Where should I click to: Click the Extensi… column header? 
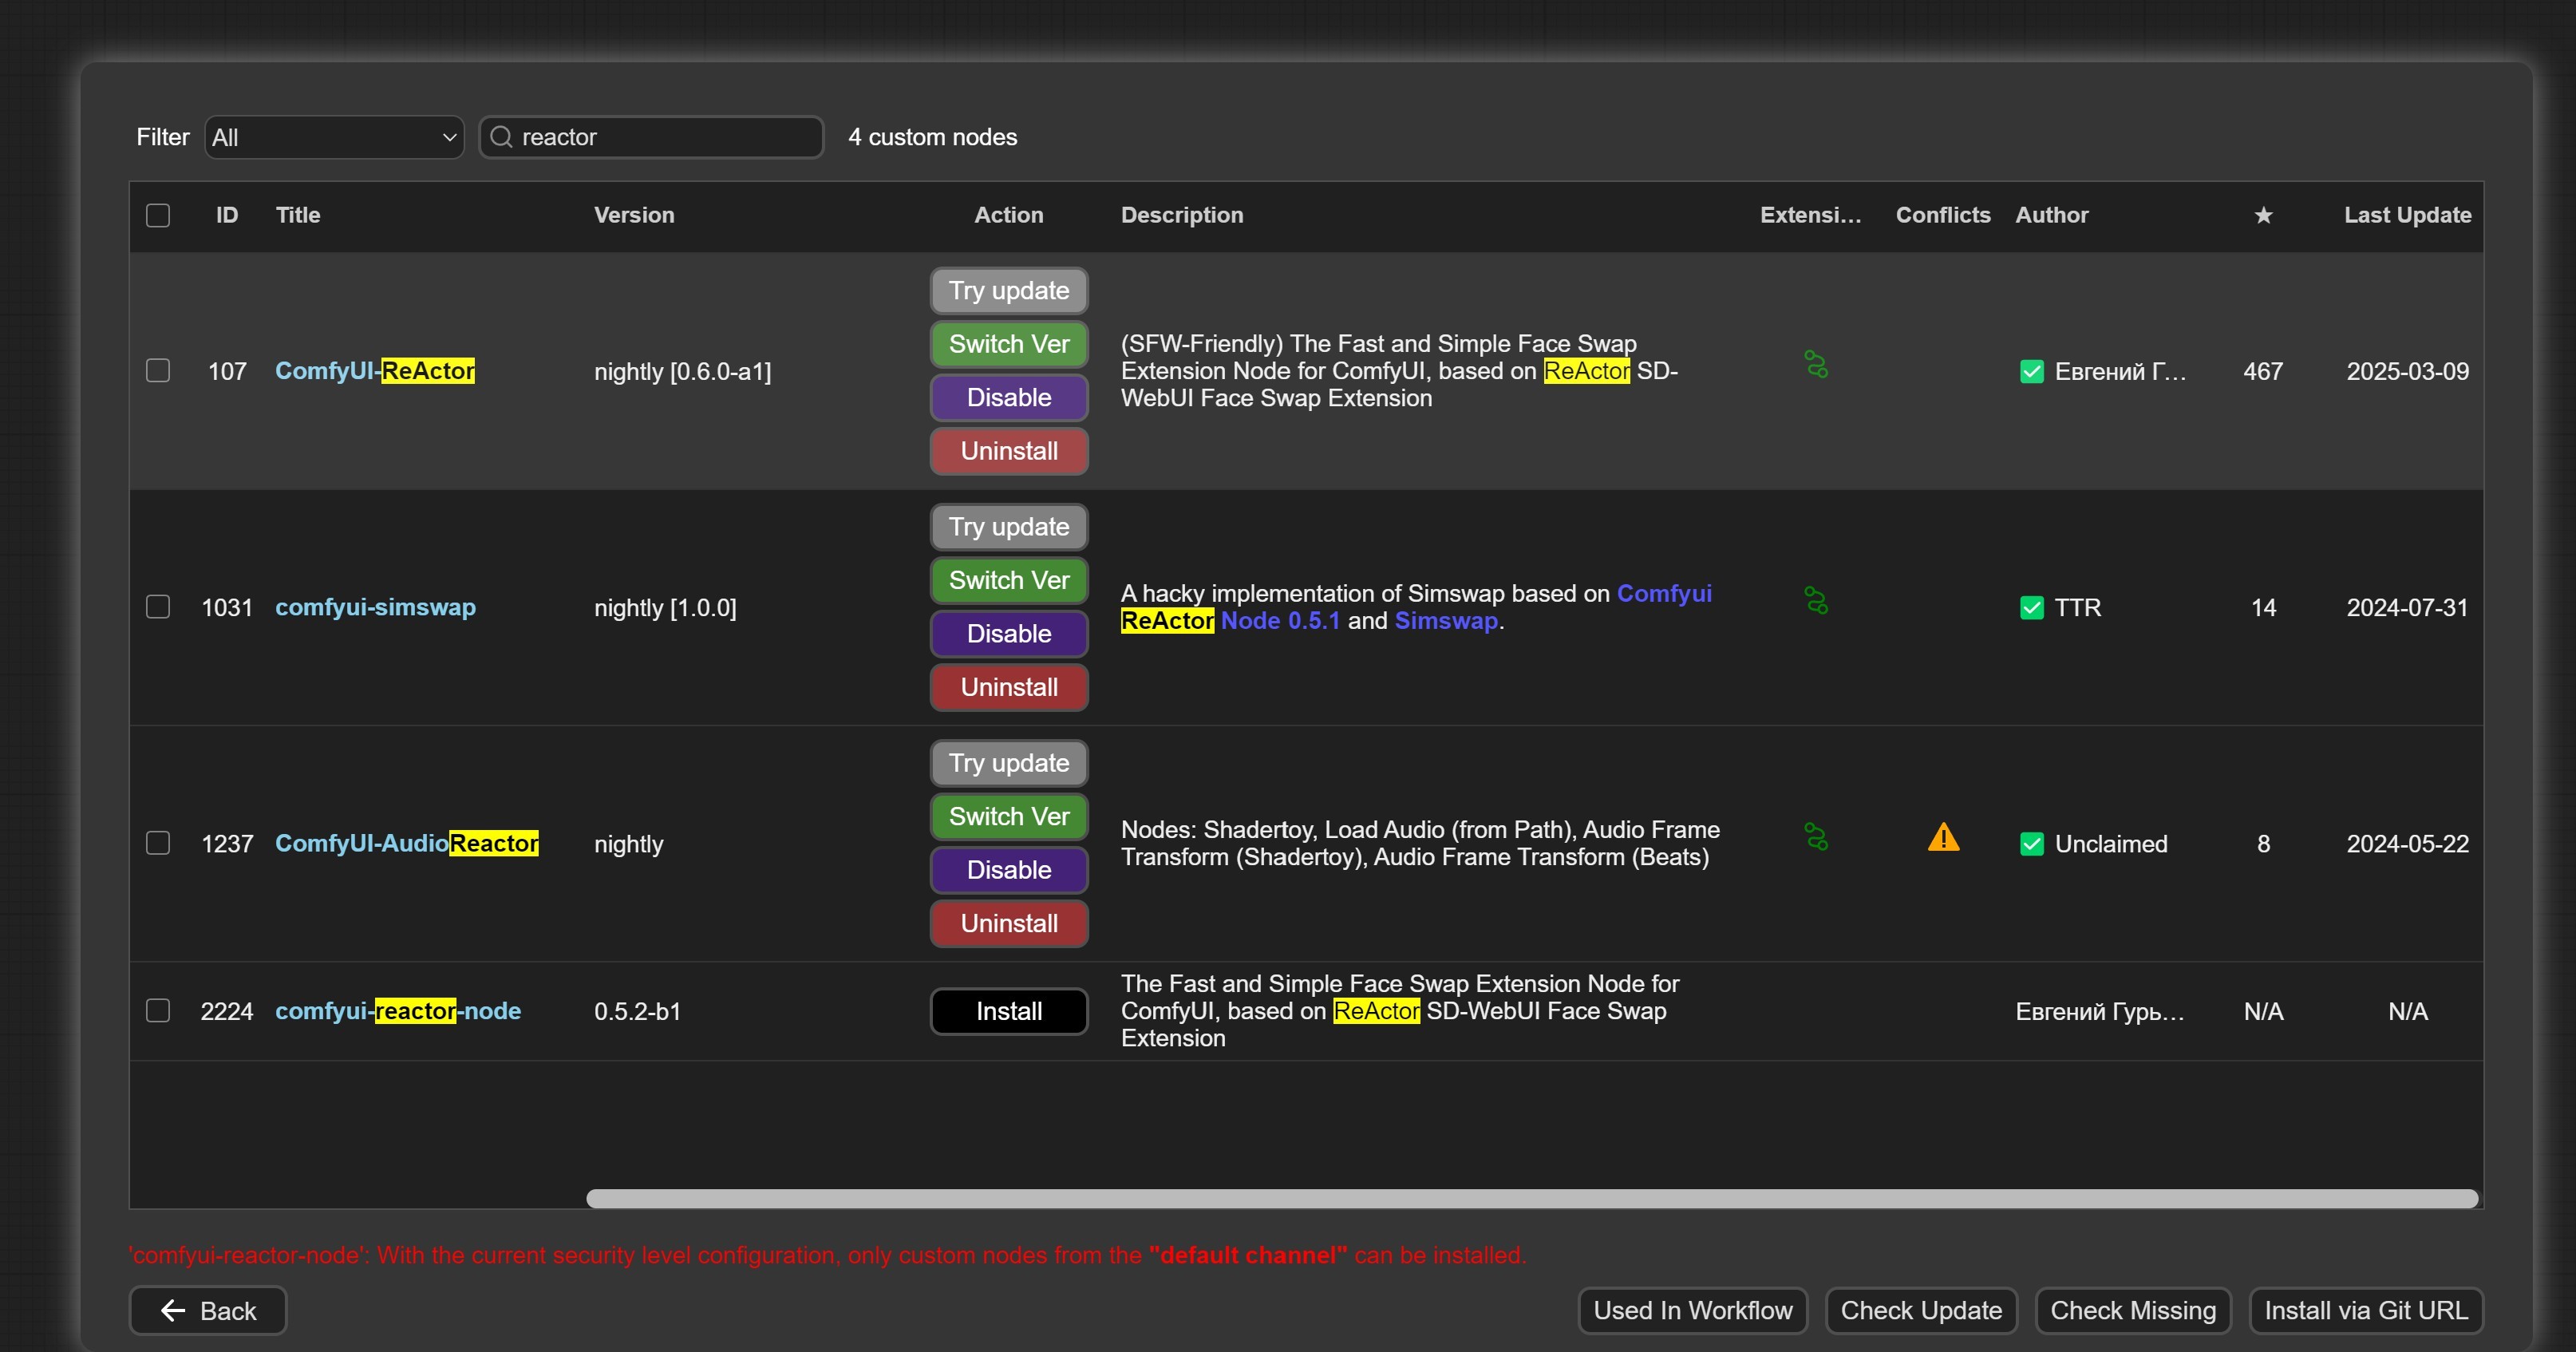point(1810,215)
